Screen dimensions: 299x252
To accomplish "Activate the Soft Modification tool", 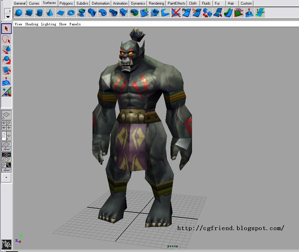I will 6,81.
